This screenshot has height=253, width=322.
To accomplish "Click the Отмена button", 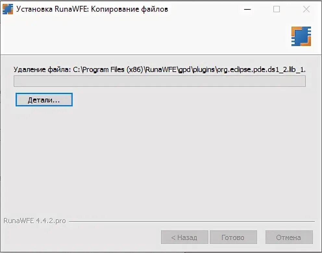I will tap(289, 237).
